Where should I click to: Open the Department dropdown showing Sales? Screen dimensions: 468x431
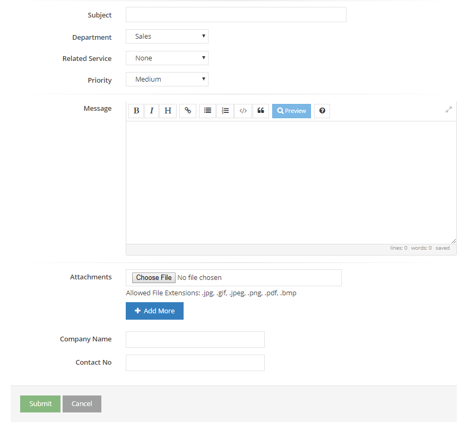[167, 37]
